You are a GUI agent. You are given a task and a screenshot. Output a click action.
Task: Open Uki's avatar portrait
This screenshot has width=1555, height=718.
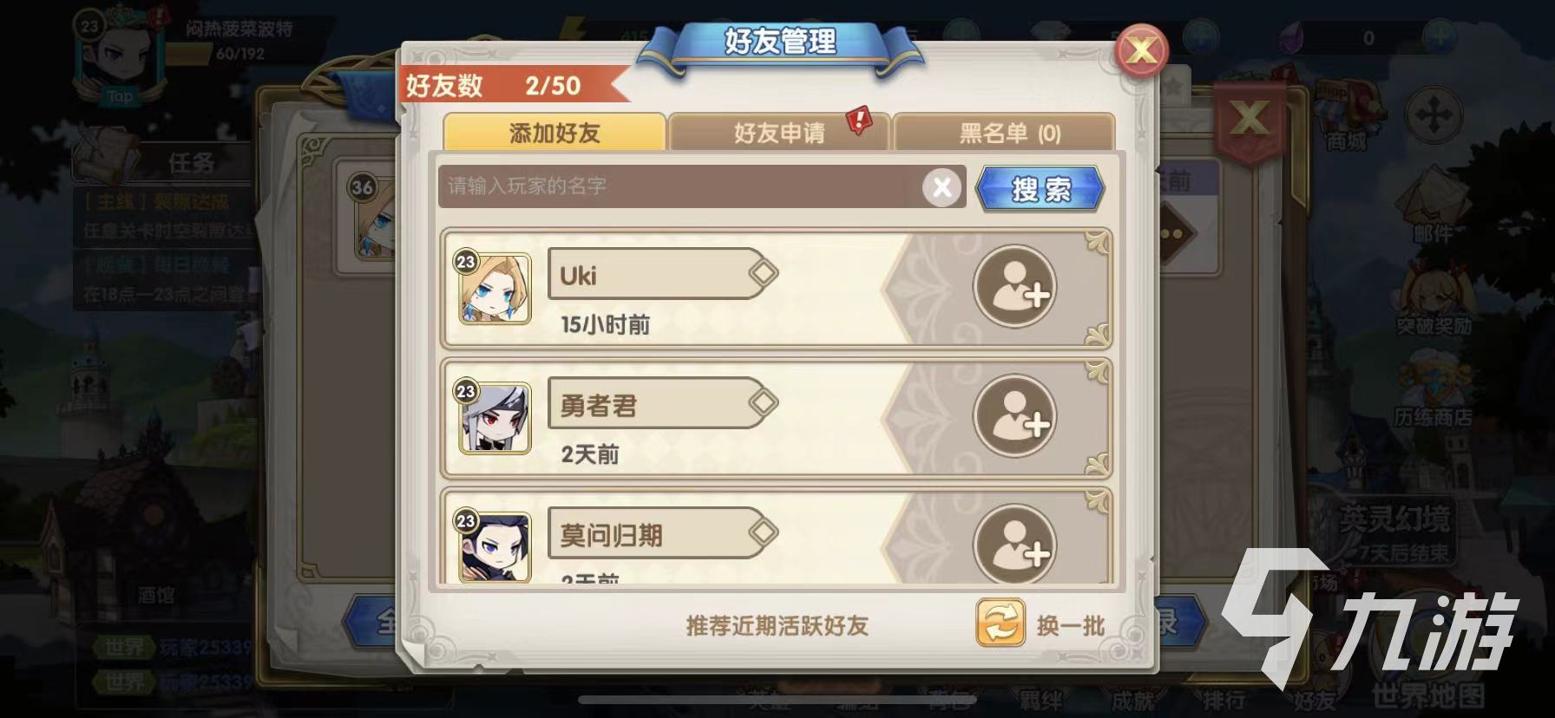point(495,288)
